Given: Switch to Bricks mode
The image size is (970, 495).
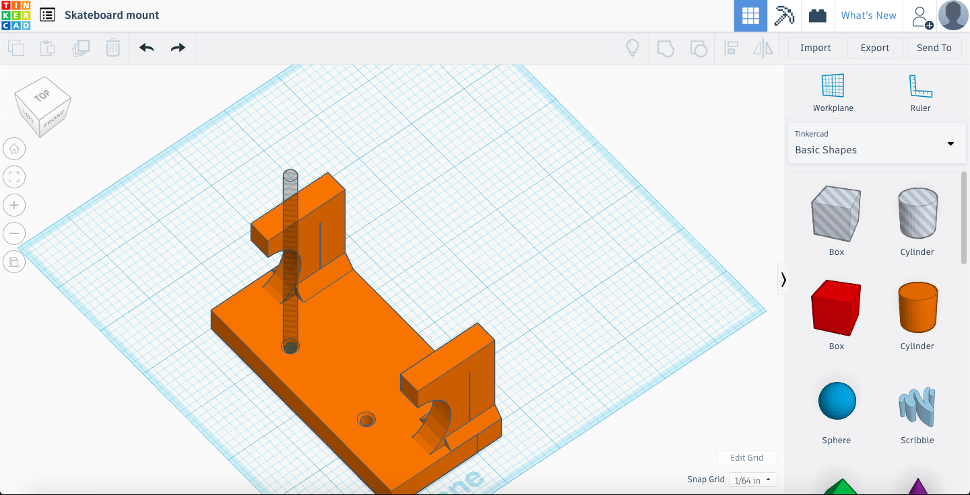Looking at the screenshot, I should point(818,15).
